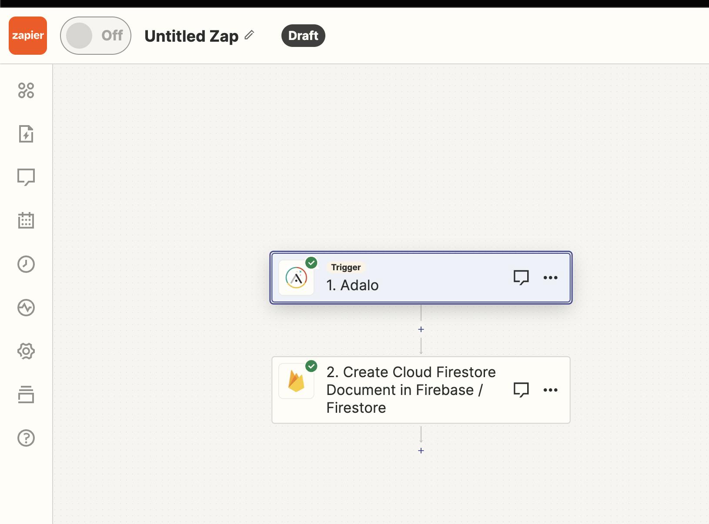This screenshot has height=524, width=709.
Task: Open the versions stack sidebar icon
Action: coord(26,395)
